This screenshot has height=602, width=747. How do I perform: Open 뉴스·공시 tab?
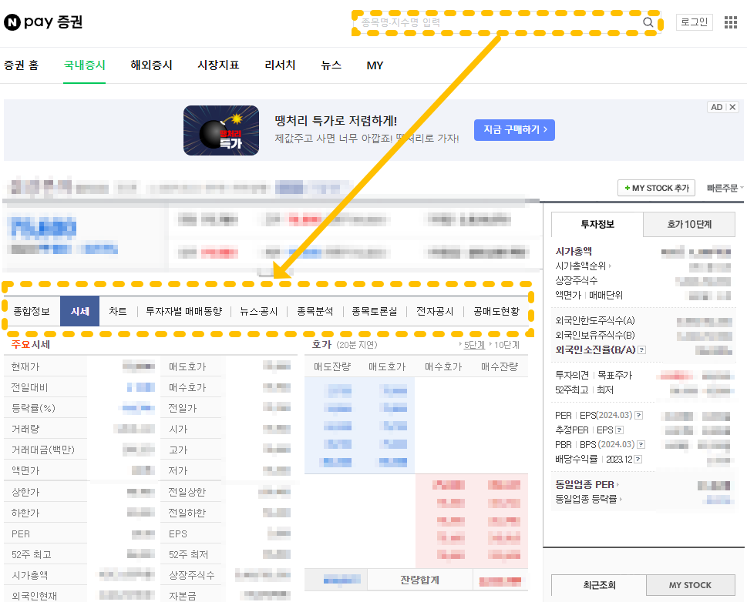(x=259, y=311)
